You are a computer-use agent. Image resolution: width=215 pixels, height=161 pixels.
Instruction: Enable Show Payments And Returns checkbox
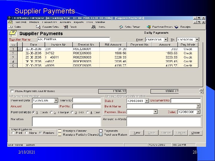point(12,91)
